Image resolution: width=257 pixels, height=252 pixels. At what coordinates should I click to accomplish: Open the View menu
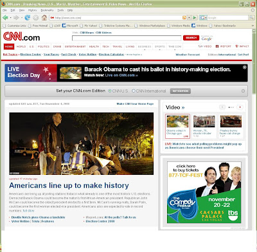pos(22,10)
